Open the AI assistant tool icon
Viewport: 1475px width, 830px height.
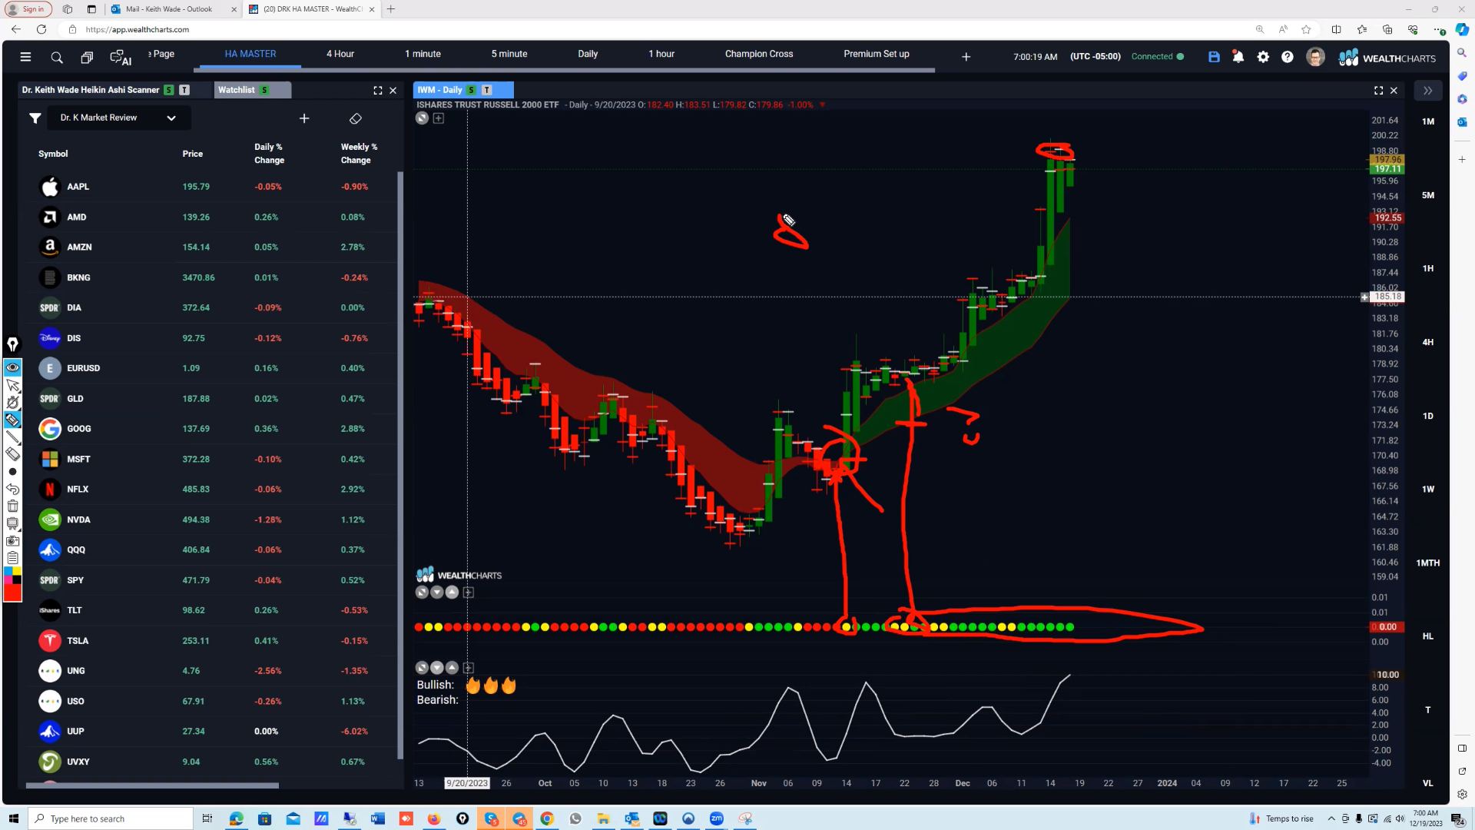pyautogui.click(x=121, y=58)
